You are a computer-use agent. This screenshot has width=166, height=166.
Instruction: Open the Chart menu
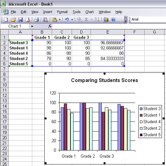click(89, 12)
